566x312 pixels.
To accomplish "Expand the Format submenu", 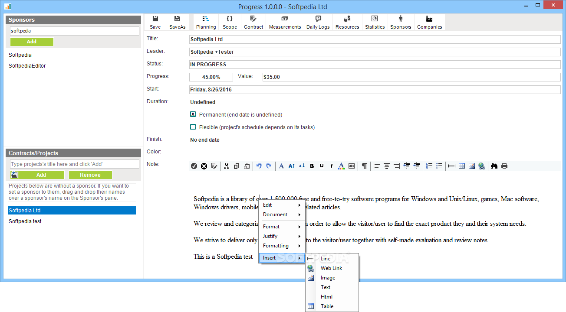I will tap(282, 227).
